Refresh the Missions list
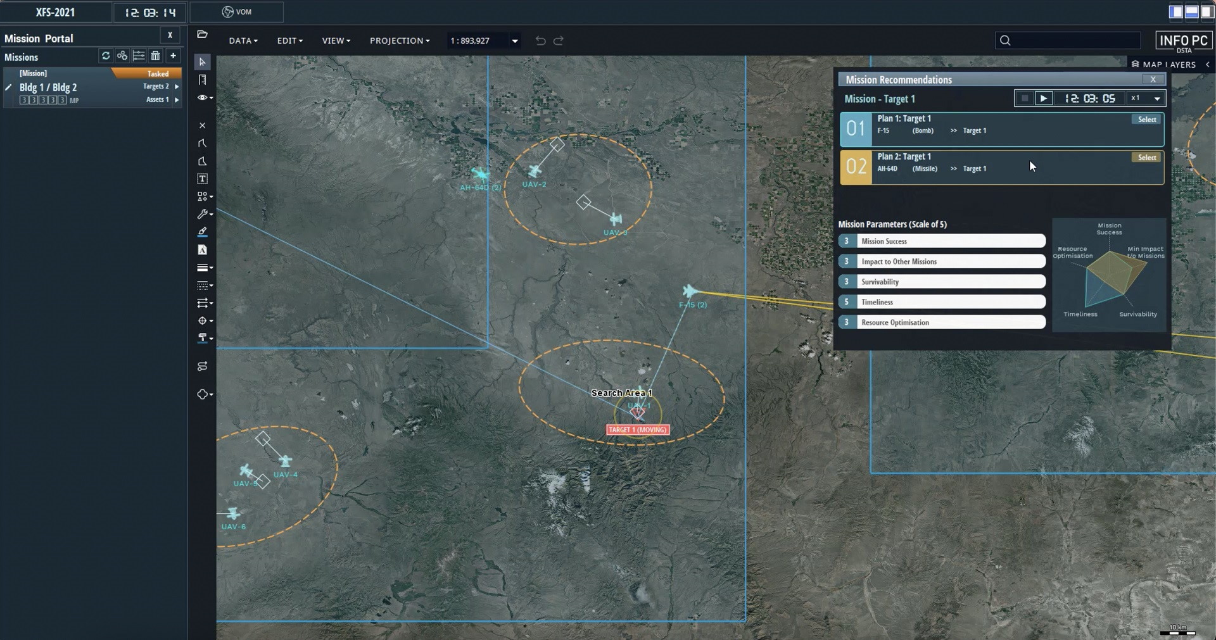1216x640 pixels. point(106,56)
